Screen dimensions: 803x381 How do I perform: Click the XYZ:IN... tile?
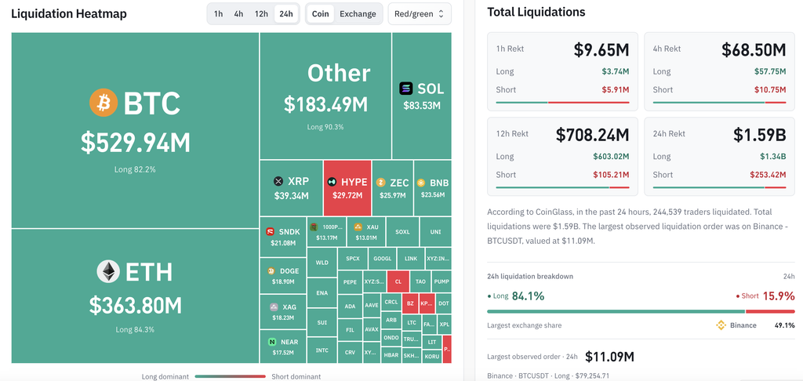[x=438, y=259]
